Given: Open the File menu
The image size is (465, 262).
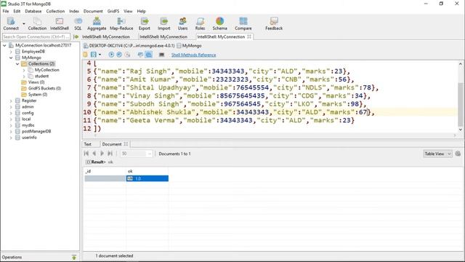Looking at the screenshot, I should pos(6,11).
